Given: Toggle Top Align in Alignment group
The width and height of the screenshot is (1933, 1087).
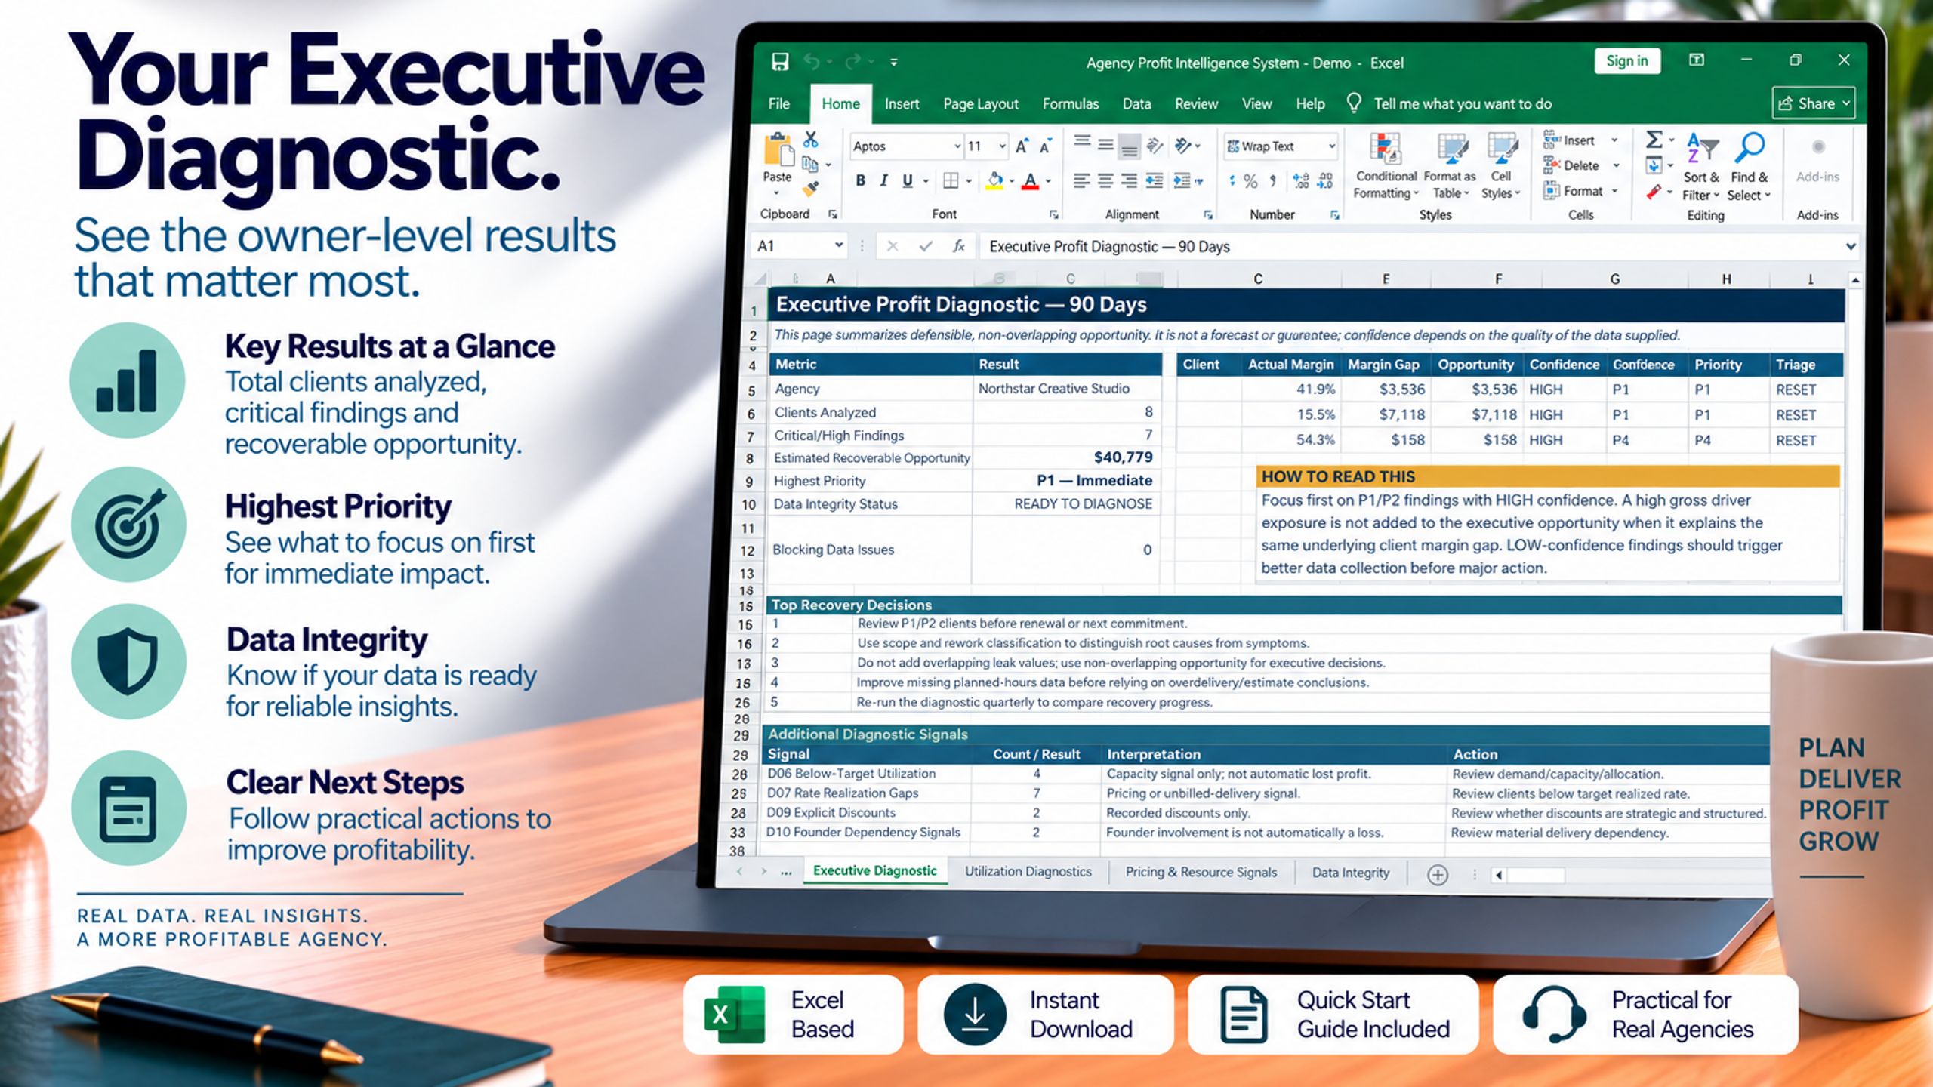Looking at the screenshot, I should [x=1082, y=142].
